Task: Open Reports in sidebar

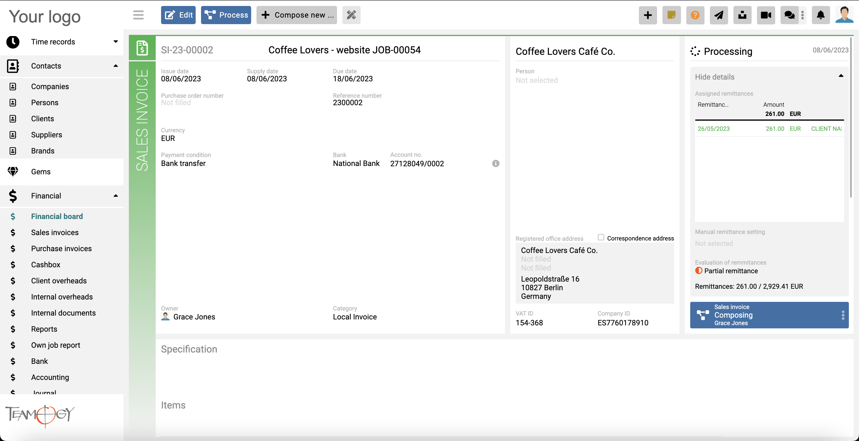Action: (x=44, y=329)
